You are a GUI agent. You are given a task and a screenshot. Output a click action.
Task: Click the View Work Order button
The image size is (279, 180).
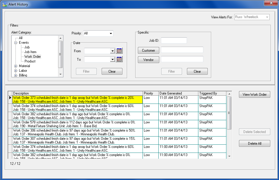pyautogui.click(x=254, y=95)
